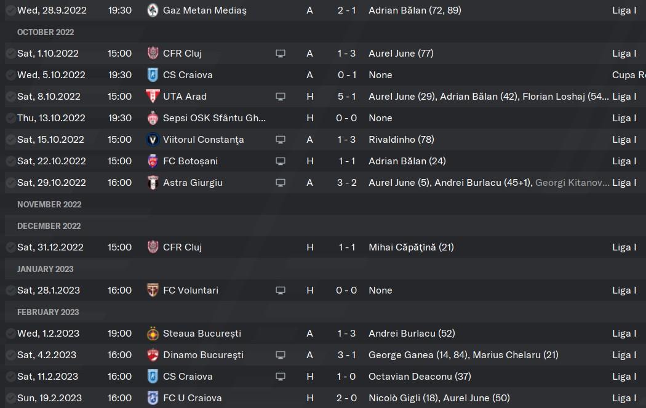The width and height of the screenshot is (646, 408).
Task: Click the TV icon on CFR Cluj October match
Action: pos(281,54)
